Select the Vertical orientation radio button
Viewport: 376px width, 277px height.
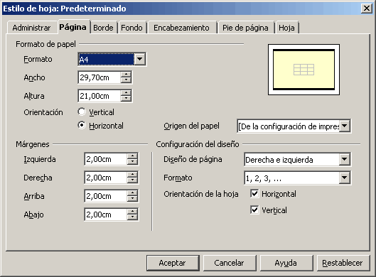tap(82, 112)
